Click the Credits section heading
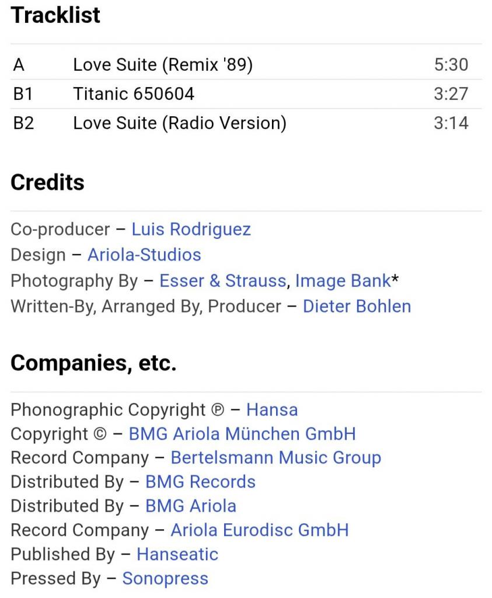 (47, 182)
